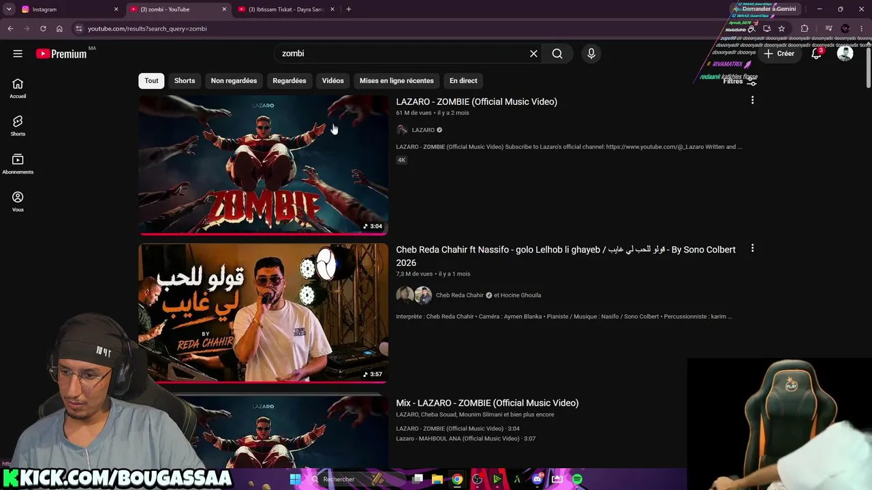Screen dimensions: 872x490
Task: Open the Mix LAZARO ZOMBIE thumbnail
Action: tap(264, 432)
